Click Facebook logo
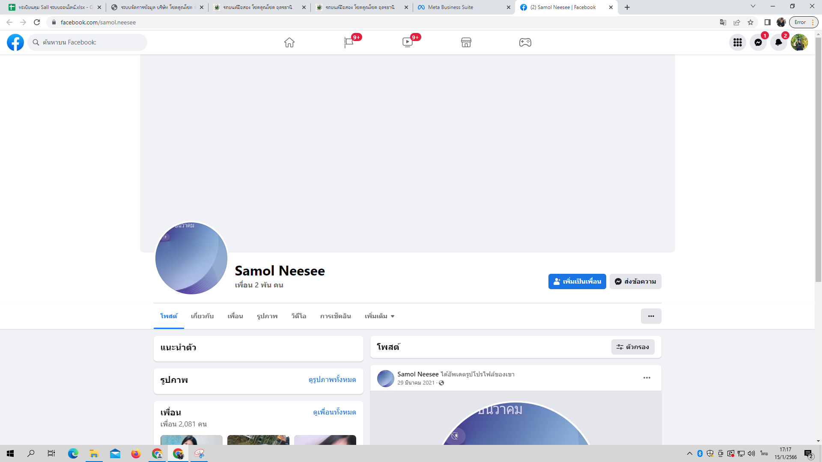Viewport: 822px width, 462px height. tap(15, 42)
